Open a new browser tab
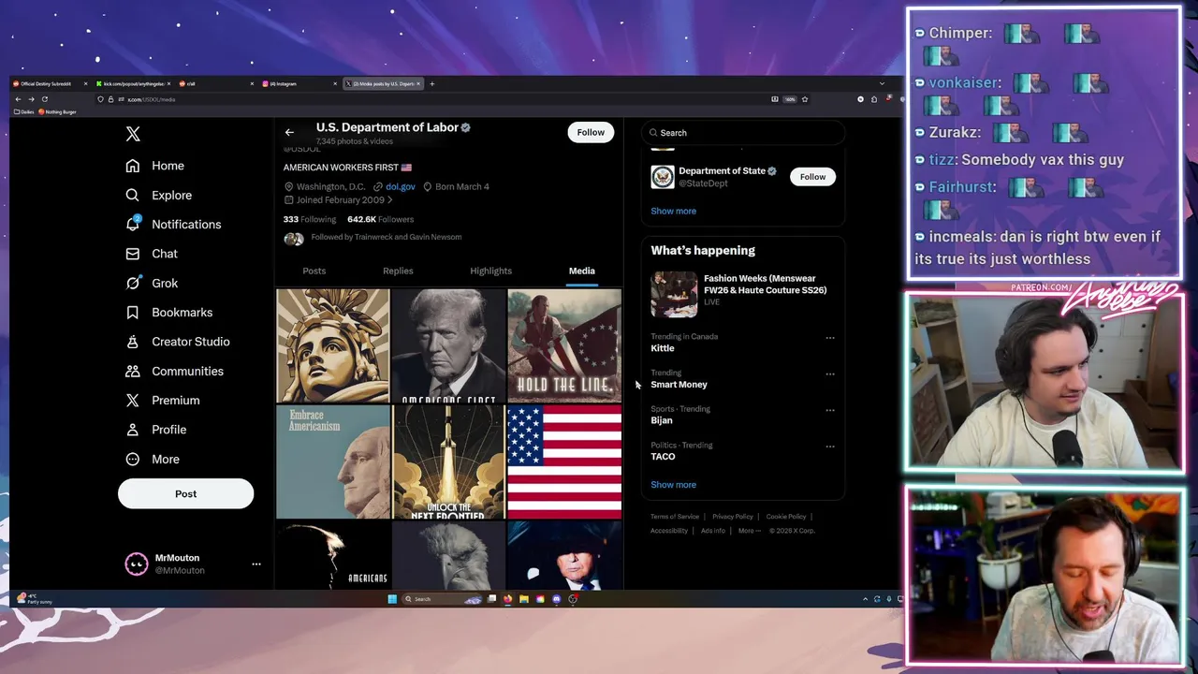The image size is (1198, 674). (431, 83)
